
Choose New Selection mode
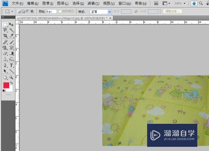click(x=19, y=12)
